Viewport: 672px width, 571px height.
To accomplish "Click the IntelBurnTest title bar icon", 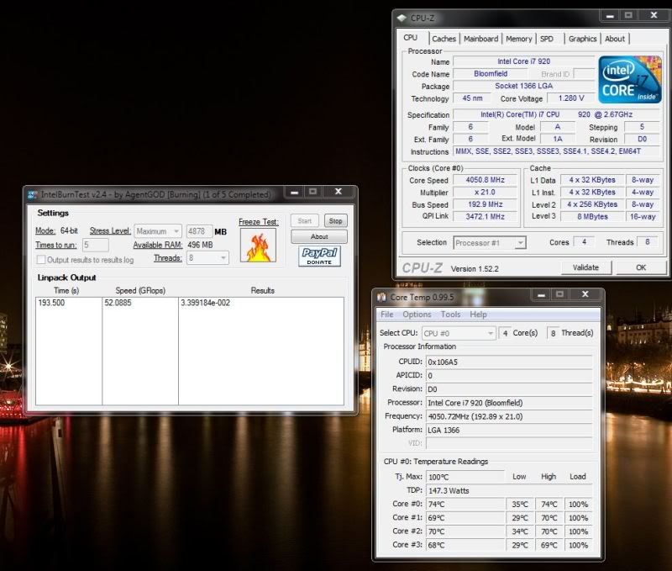I will pos(32,195).
